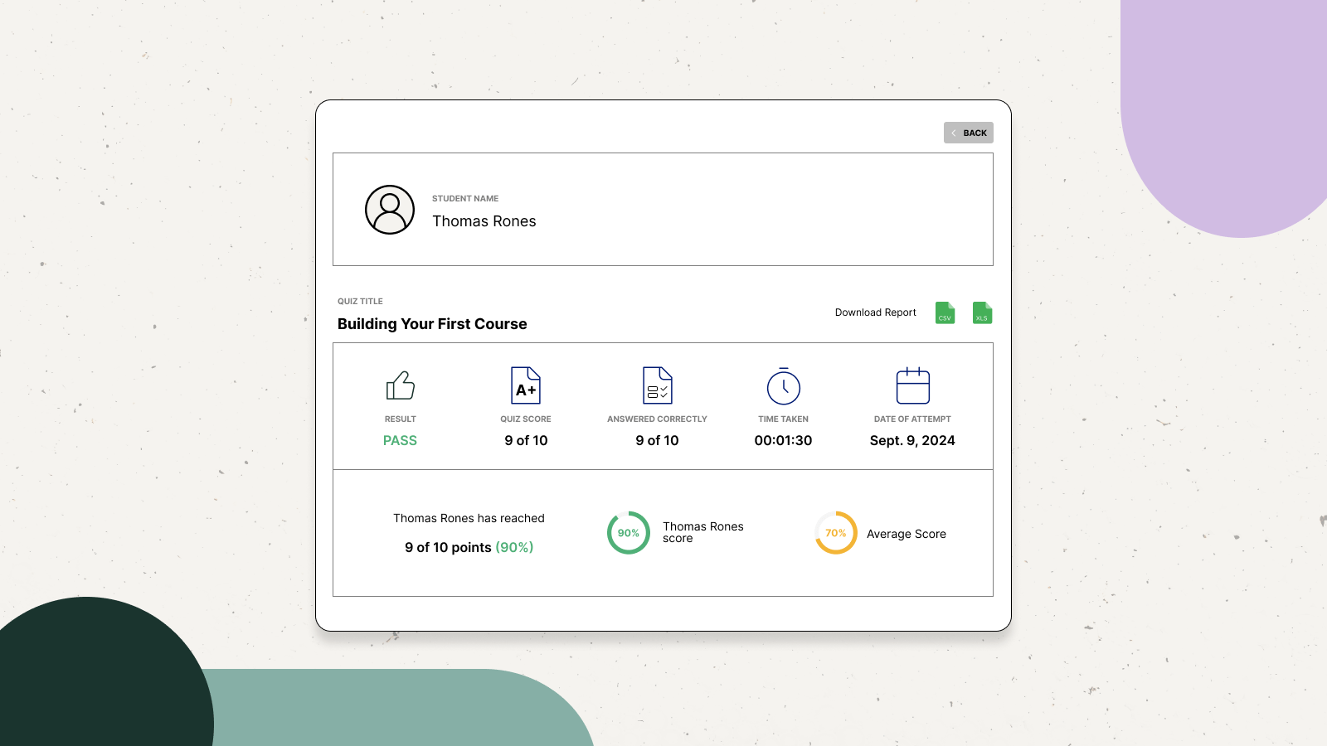Select the thumbs-up Result icon
Screen dimensions: 1327x746
coord(400,384)
